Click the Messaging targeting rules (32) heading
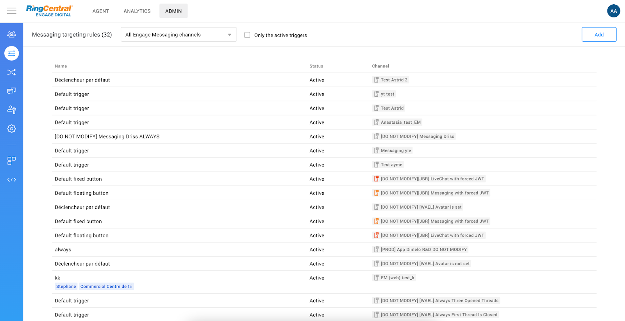This screenshot has width=625, height=321. [x=72, y=35]
